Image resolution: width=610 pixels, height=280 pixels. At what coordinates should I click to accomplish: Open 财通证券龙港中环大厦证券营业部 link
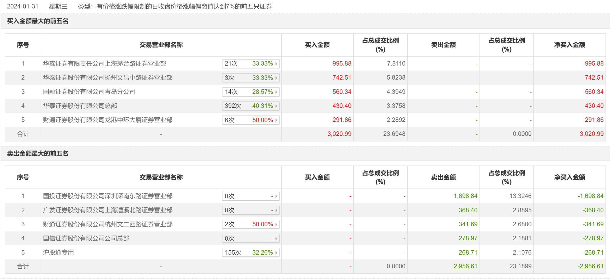[108, 120]
